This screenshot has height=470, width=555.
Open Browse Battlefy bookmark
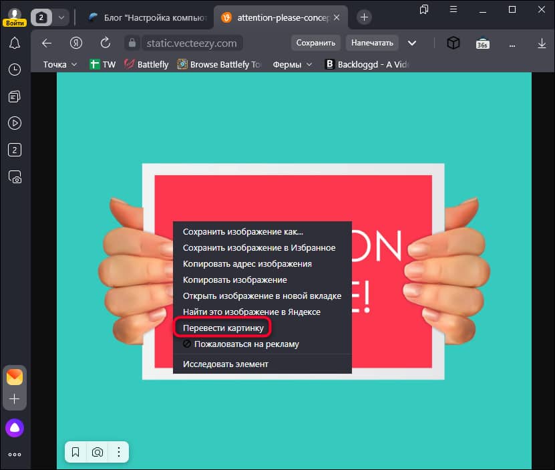220,64
